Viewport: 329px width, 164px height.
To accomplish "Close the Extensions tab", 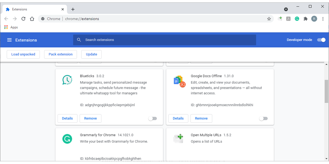I will [63, 9].
